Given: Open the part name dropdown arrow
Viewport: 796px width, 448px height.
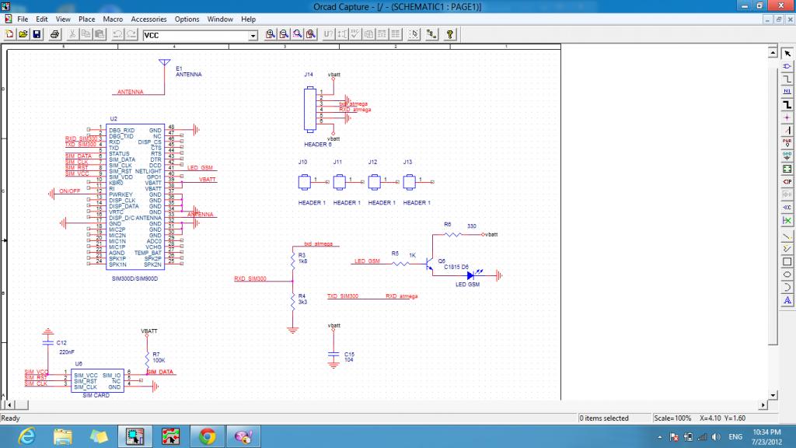Looking at the screenshot, I should 253,36.
